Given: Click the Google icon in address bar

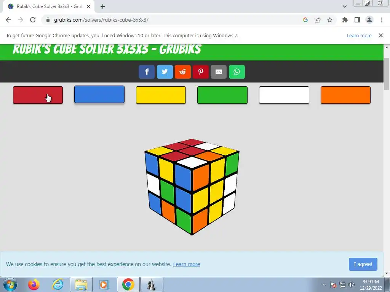Looking at the screenshot, I should point(305,20).
